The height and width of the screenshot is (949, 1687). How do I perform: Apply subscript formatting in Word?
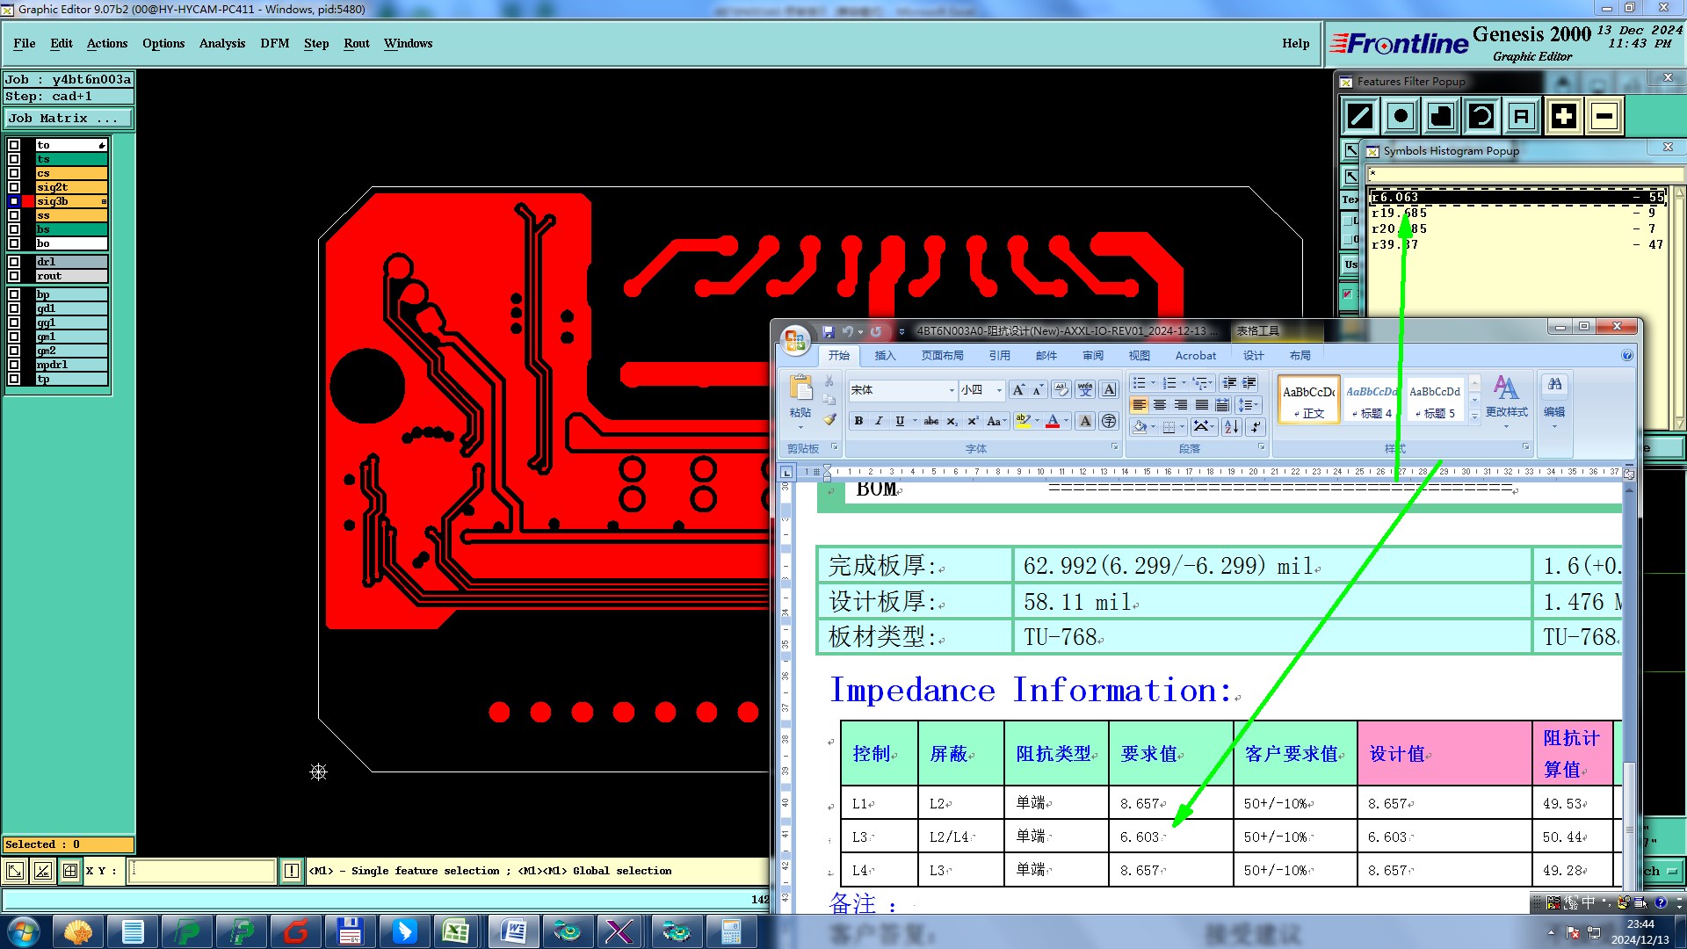(x=952, y=421)
